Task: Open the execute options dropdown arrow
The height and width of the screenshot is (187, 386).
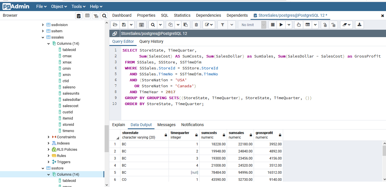Action: [289, 25]
